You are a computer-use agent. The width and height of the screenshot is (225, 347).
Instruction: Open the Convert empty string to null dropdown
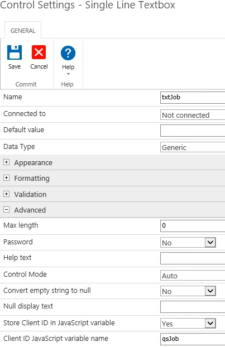tap(188, 291)
